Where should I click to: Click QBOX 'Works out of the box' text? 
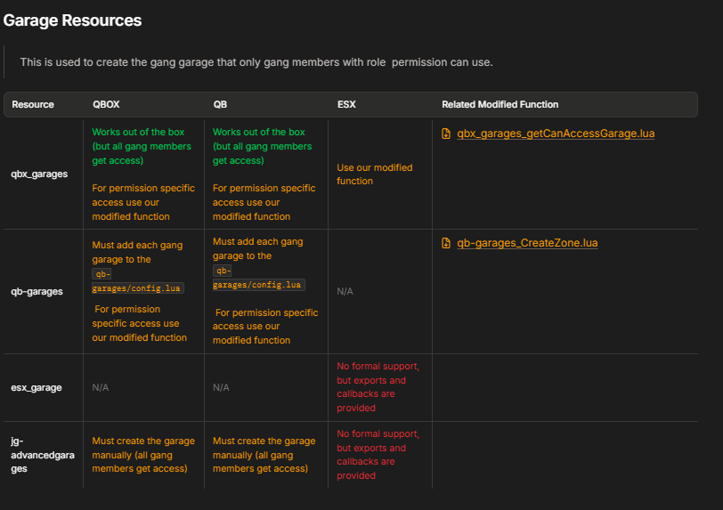pos(141,146)
